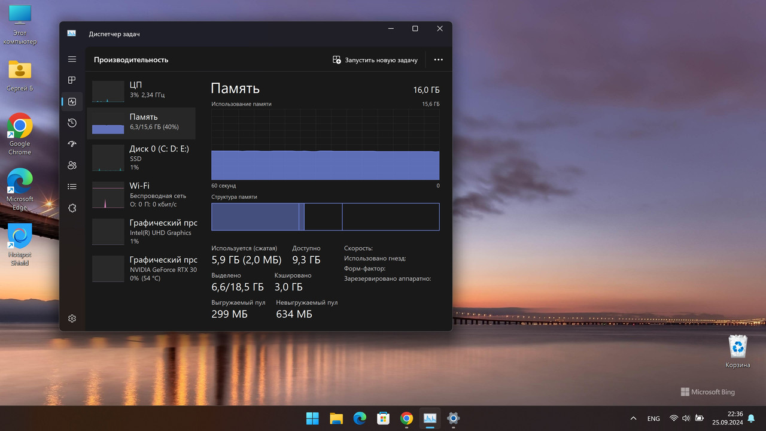This screenshot has width=766, height=431.
Task: Click 'Запустить новую задачу' button
Action: click(x=375, y=60)
